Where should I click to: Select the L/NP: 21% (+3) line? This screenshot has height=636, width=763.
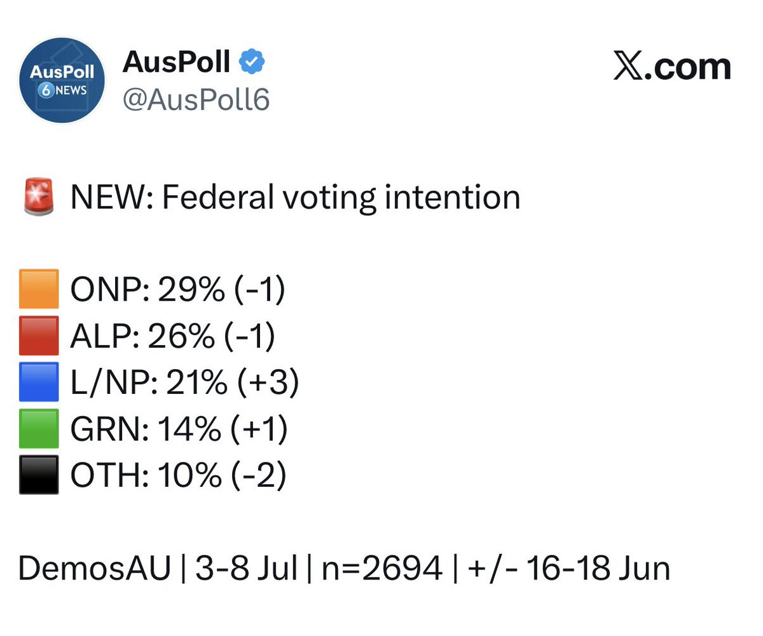pyautogui.click(x=184, y=383)
